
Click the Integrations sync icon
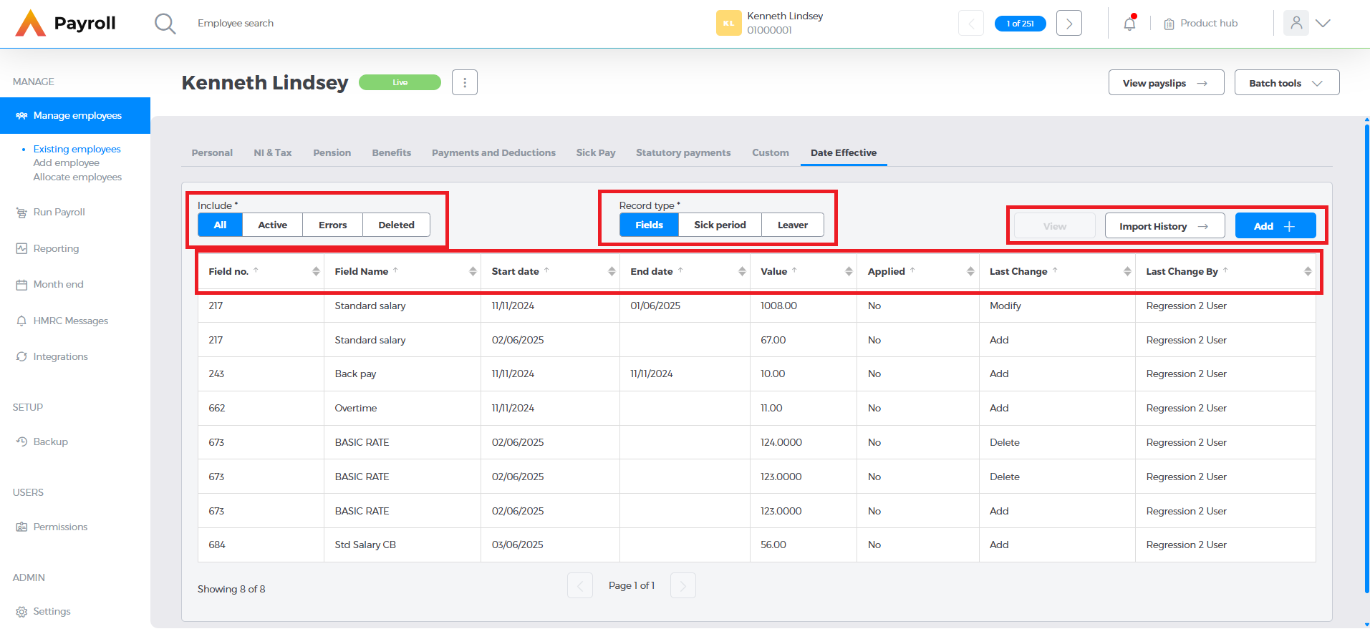point(21,356)
